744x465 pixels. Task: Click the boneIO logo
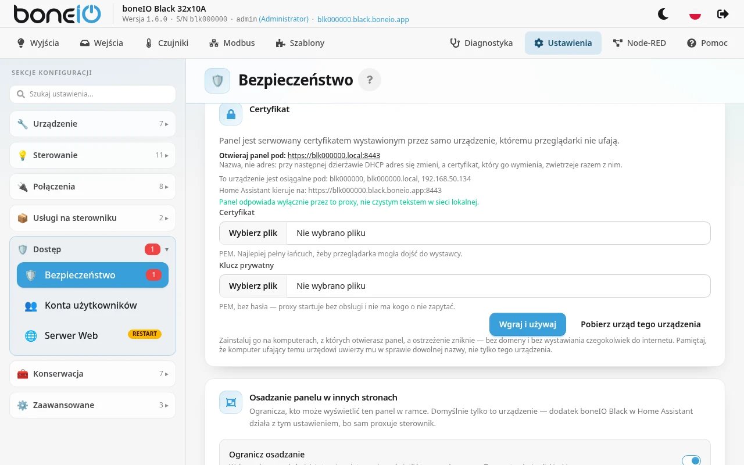tap(57, 14)
